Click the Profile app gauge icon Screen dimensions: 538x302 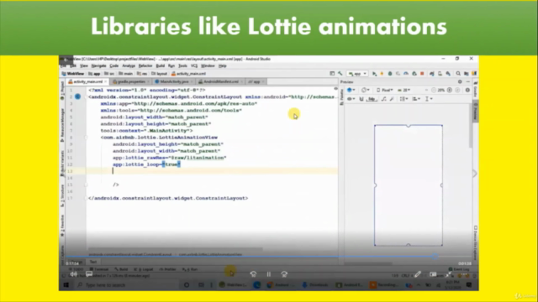[406, 74]
